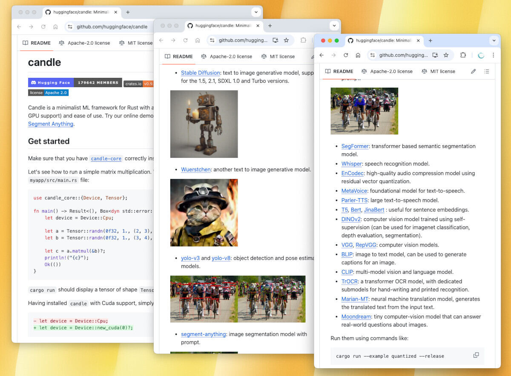Click the bookmark star in the middle window
Screen dimensions: 511x376
pos(286,40)
